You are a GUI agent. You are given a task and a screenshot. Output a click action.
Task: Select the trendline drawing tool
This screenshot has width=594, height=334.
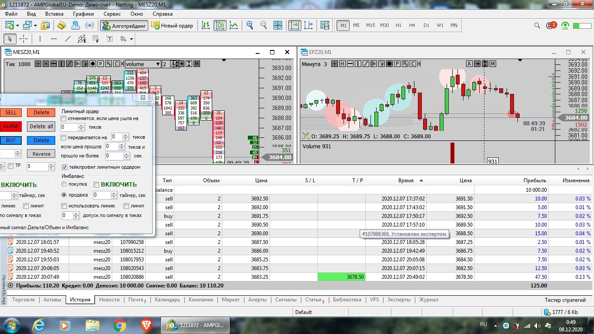[x=68, y=39]
